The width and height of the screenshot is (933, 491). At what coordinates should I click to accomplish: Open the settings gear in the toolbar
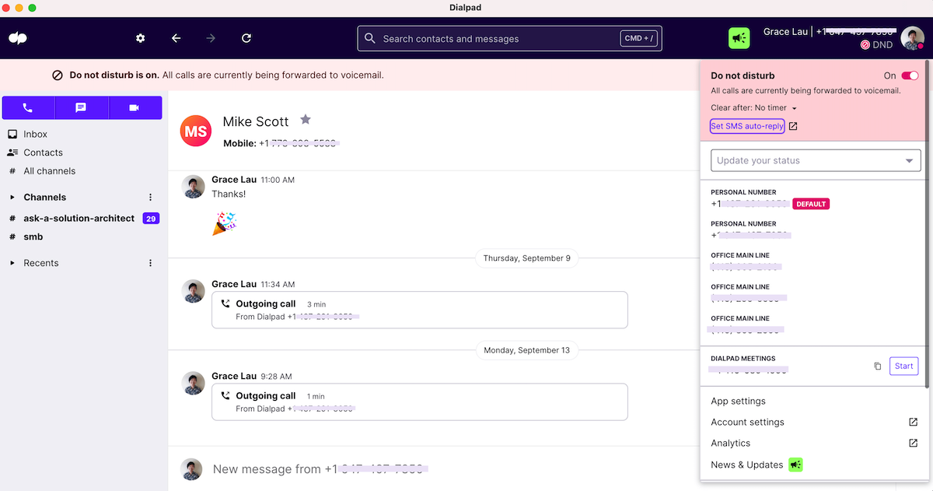tap(141, 37)
